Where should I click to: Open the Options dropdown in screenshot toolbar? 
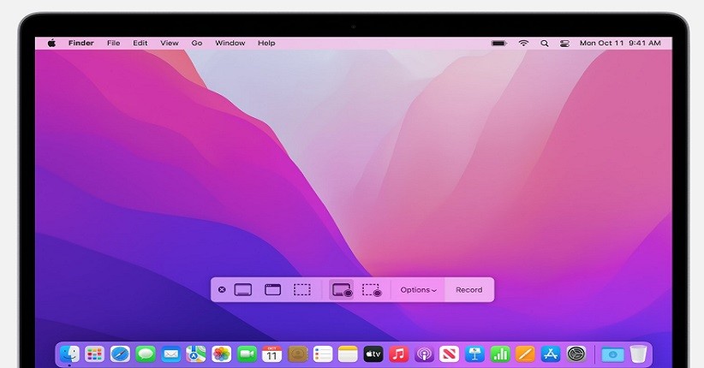click(x=419, y=290)
